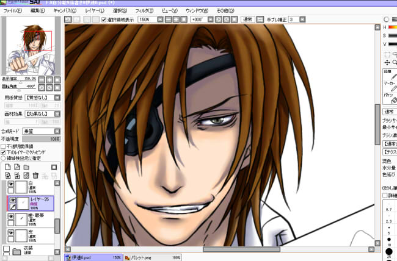Create a new linework layer
The width and height of the screenshot is (397, 261).
point(17,167)
